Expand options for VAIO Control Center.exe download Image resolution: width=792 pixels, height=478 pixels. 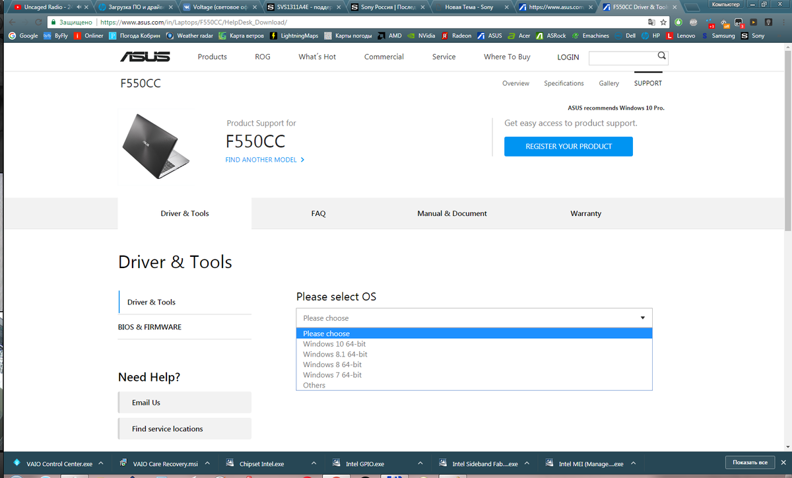101,463
